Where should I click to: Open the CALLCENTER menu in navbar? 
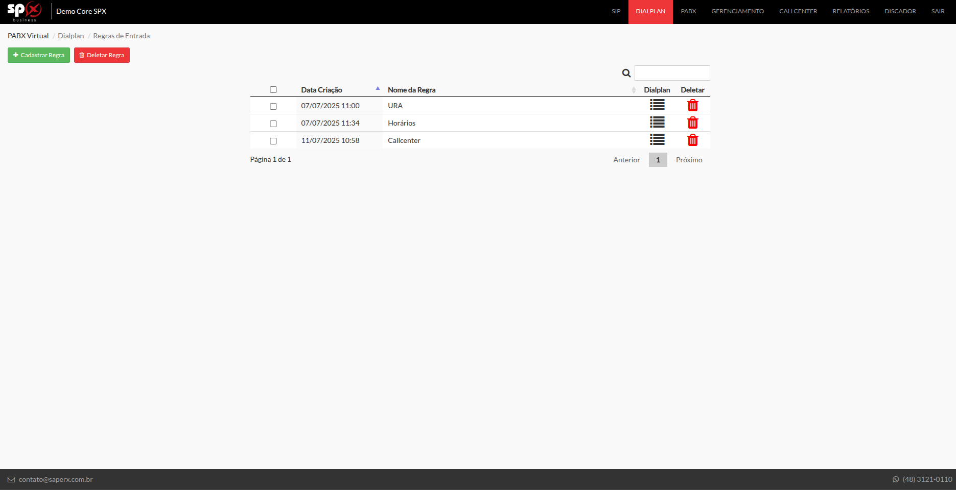798,11
